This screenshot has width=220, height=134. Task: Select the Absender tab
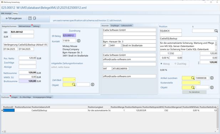tap(105, 26)
